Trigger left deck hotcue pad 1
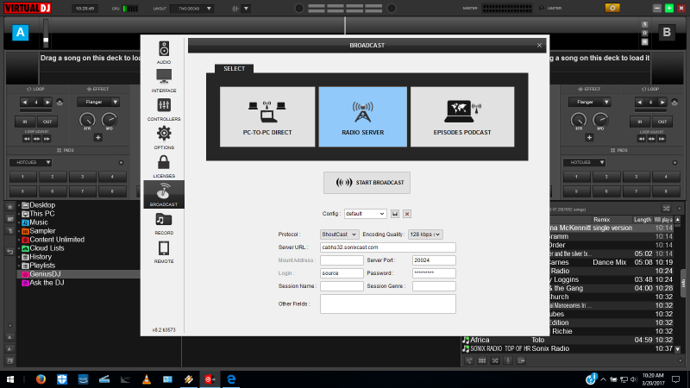This screenshot has width=690, height=388. point(23,177)
